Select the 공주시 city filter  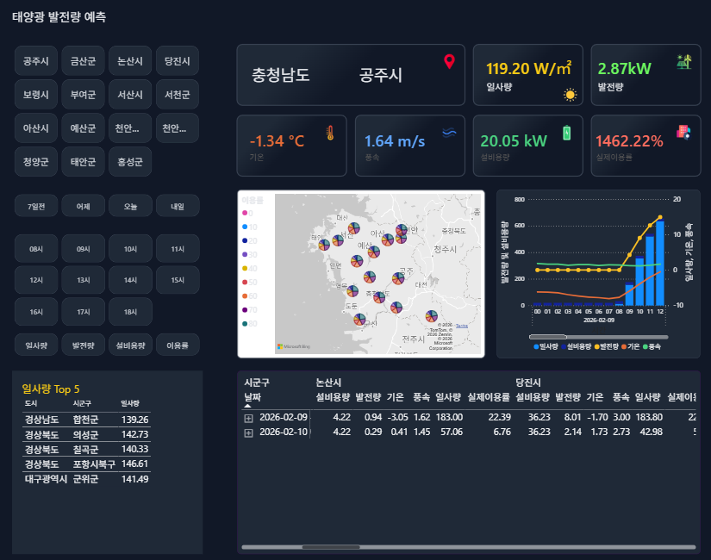(x=36, y=61)
